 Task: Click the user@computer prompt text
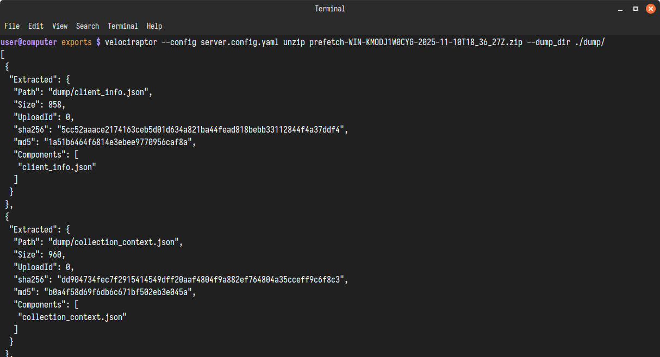[28, 42]
